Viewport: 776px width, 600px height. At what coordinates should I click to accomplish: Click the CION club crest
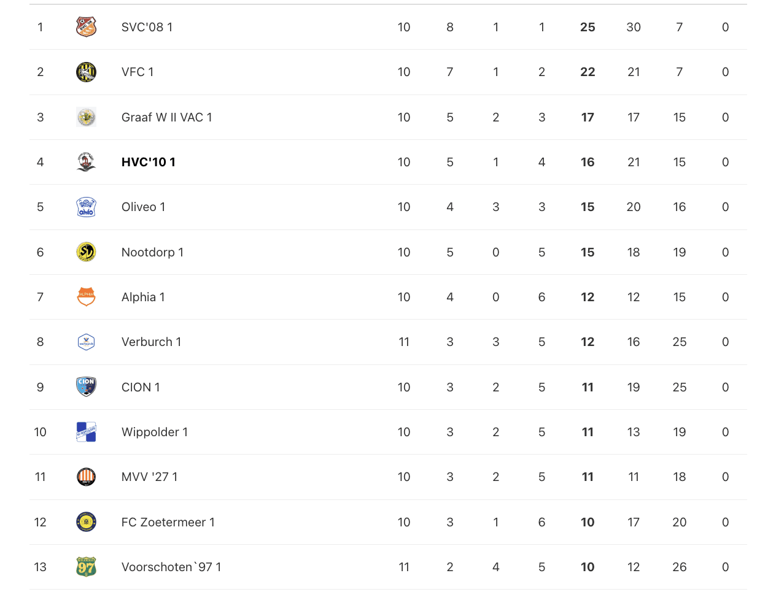(x=86, y=387)
